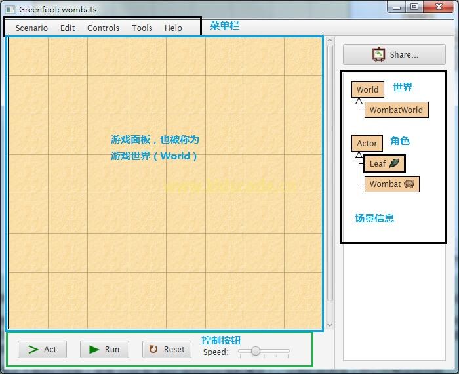
Task: Click the Greenfoot title bar app icon
Action: coord(10,9)
